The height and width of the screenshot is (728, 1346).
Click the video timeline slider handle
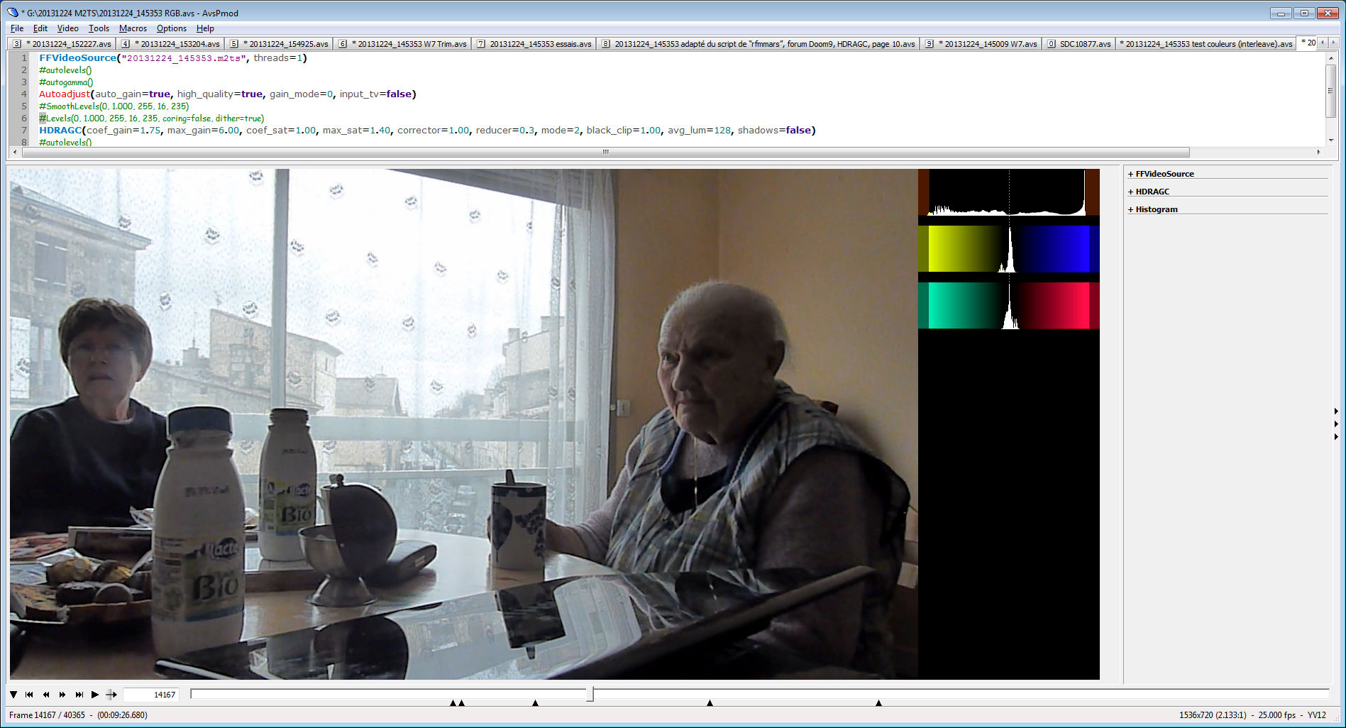[x=590, y=694]
